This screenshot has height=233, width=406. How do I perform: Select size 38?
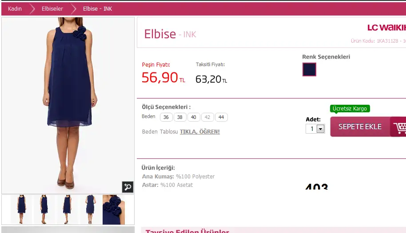click(x=180, y=117)
